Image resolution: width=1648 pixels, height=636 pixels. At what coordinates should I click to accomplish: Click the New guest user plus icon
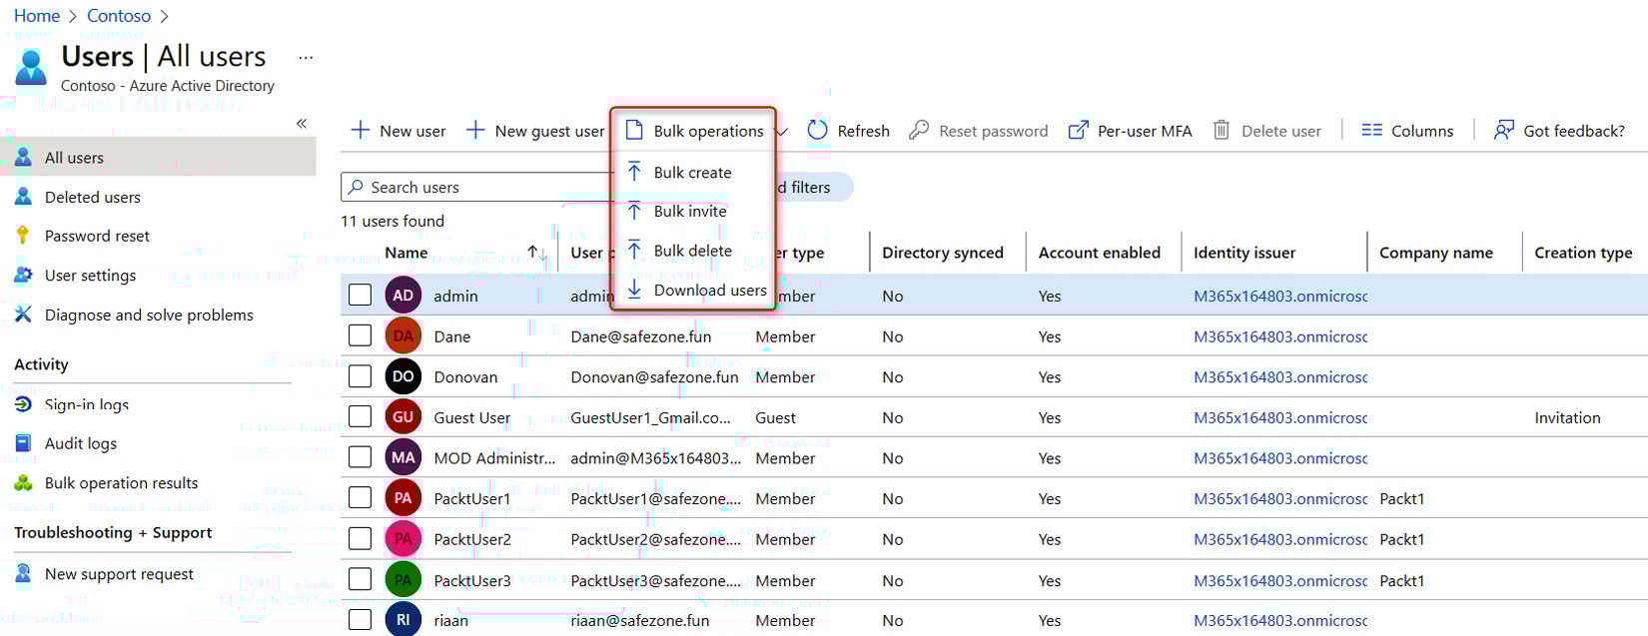[475, 131]
